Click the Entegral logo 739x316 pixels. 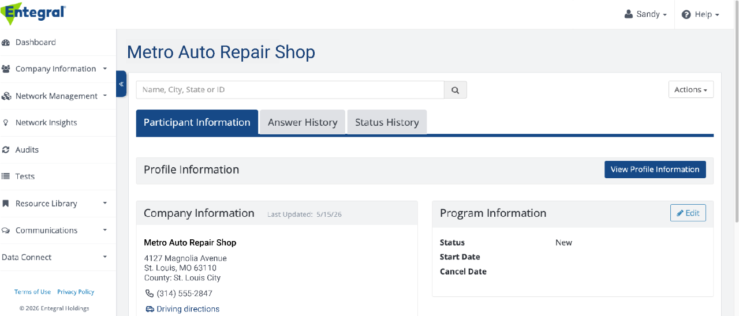(x=33, y=13)
